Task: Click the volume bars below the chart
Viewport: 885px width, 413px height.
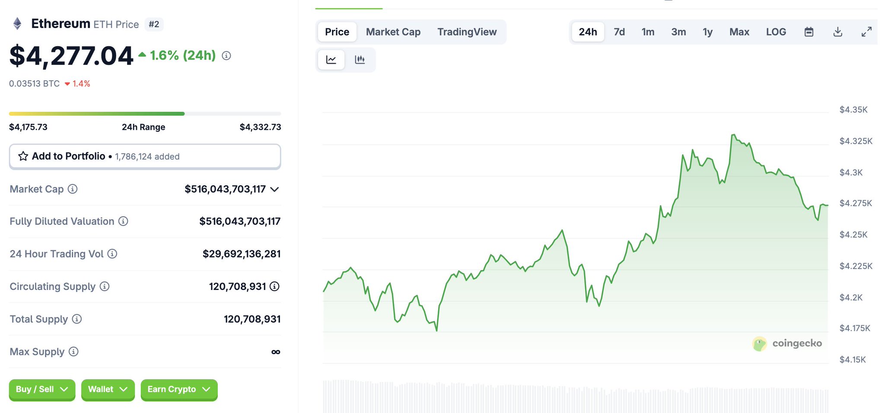Action: point(576,397)
